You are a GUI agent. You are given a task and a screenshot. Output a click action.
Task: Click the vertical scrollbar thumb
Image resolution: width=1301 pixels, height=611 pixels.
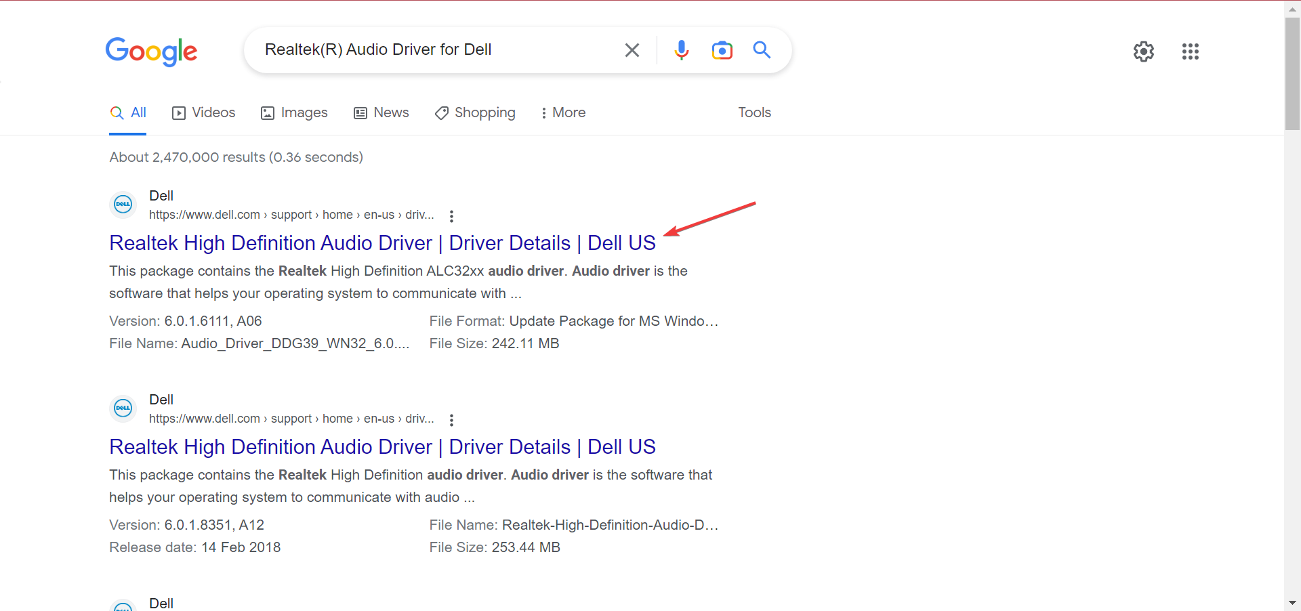point(1292,73)
